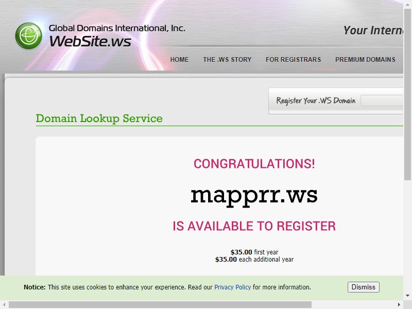
Task: Open the Privacy Policy link
Action: pyautogui.click(x=233, y=287)
